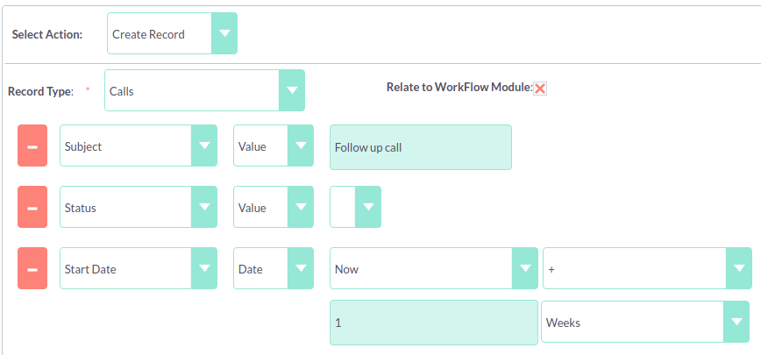Click the Follow up call text field
Image resolution: width=761 pixels, height=355 pixels.
(x=420, y=147)
